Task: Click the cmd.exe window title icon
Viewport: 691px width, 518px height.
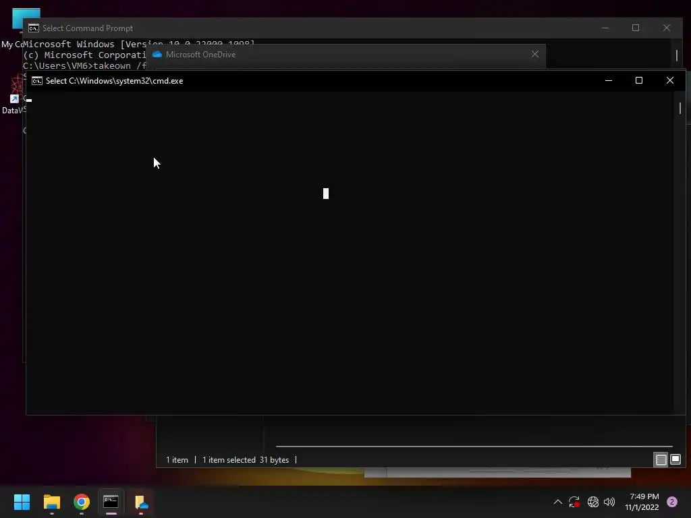Action: (x=37, y=81)
